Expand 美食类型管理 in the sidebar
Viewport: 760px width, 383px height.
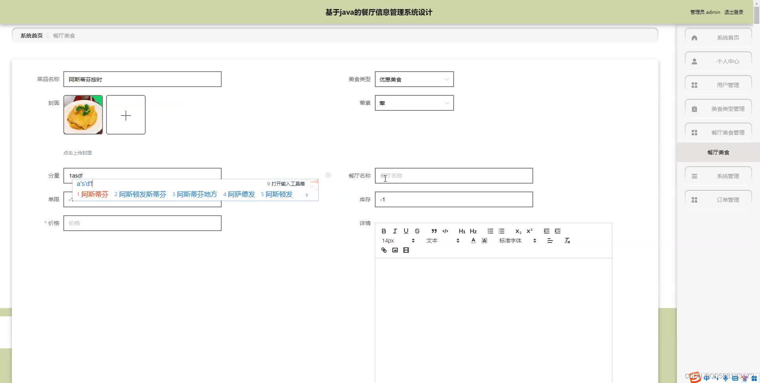coord(718,109)
